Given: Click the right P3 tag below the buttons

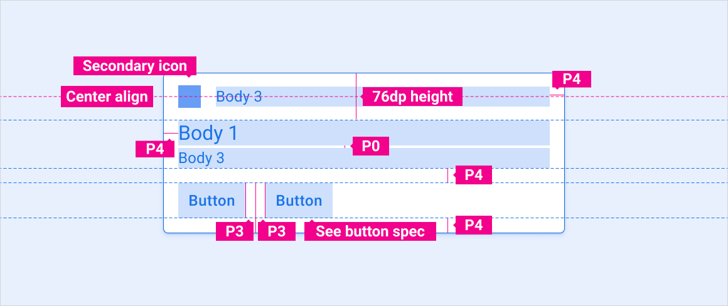Looking at the screenshot, I should [277, 231].
